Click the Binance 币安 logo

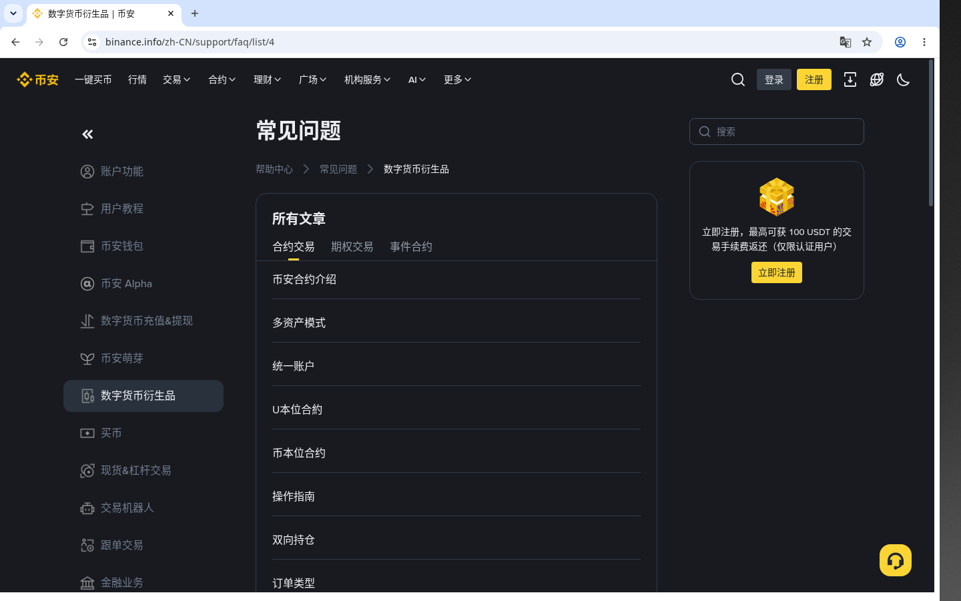[38, 80]
